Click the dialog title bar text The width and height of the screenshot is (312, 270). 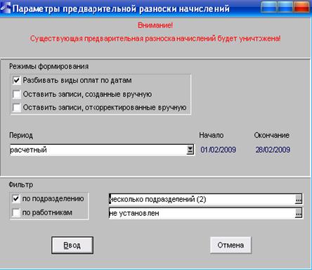tap(121, 9)
